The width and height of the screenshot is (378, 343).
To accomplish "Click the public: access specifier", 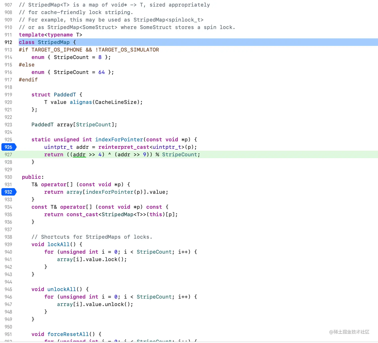I will [31, 177].
